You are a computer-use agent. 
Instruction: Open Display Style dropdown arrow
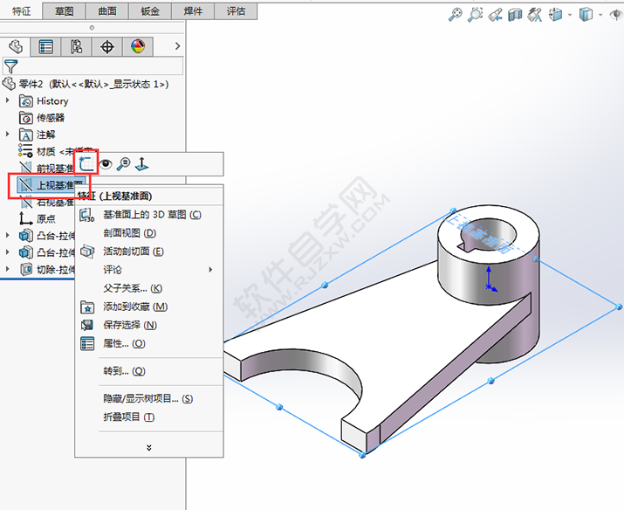(600, 15)
